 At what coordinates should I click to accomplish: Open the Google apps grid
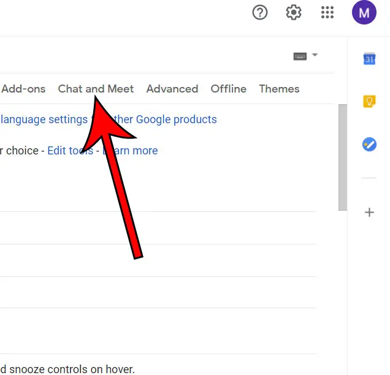[328, 12]
